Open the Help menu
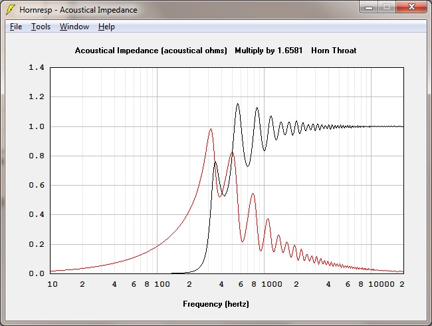This screenshot has width=432, height=326. [x=106, y=27]
